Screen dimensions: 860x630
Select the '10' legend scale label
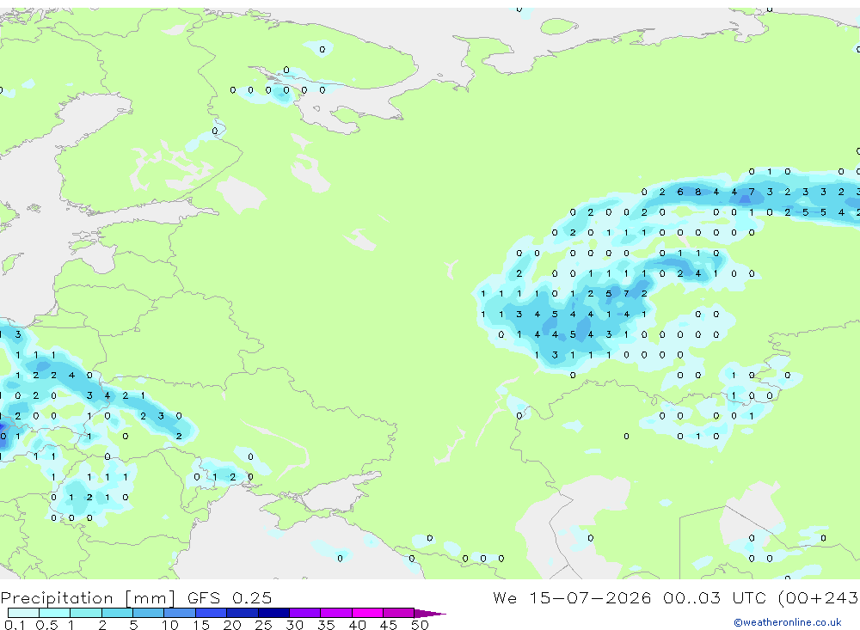pyautogui.click(x=170, y=625)
